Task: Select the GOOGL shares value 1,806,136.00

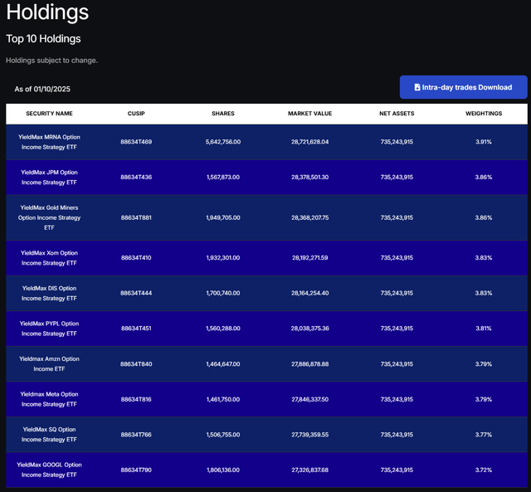Action: tap(222, 470)
